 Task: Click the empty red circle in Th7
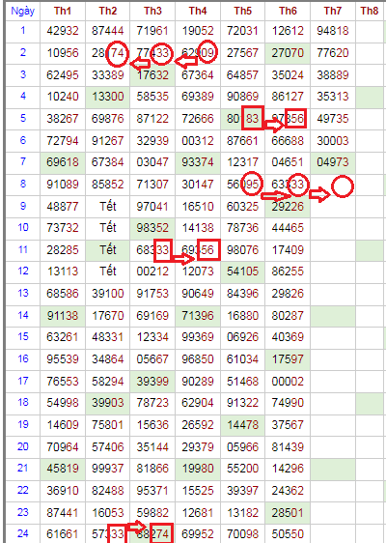(343, 186)
